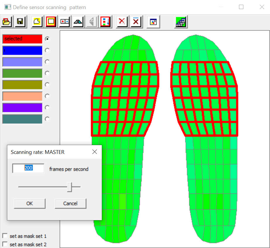Enable set as mask set 1
The image size is (270, 248).
[x=5, y=236]
